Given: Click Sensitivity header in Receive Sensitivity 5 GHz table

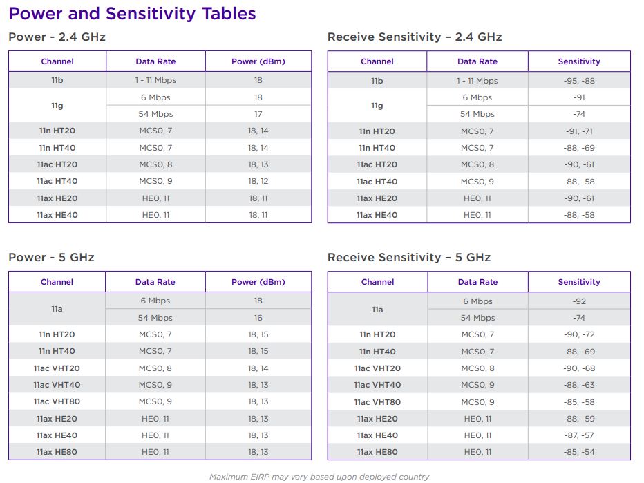Looking at the screenshot, I should point(579,282).
